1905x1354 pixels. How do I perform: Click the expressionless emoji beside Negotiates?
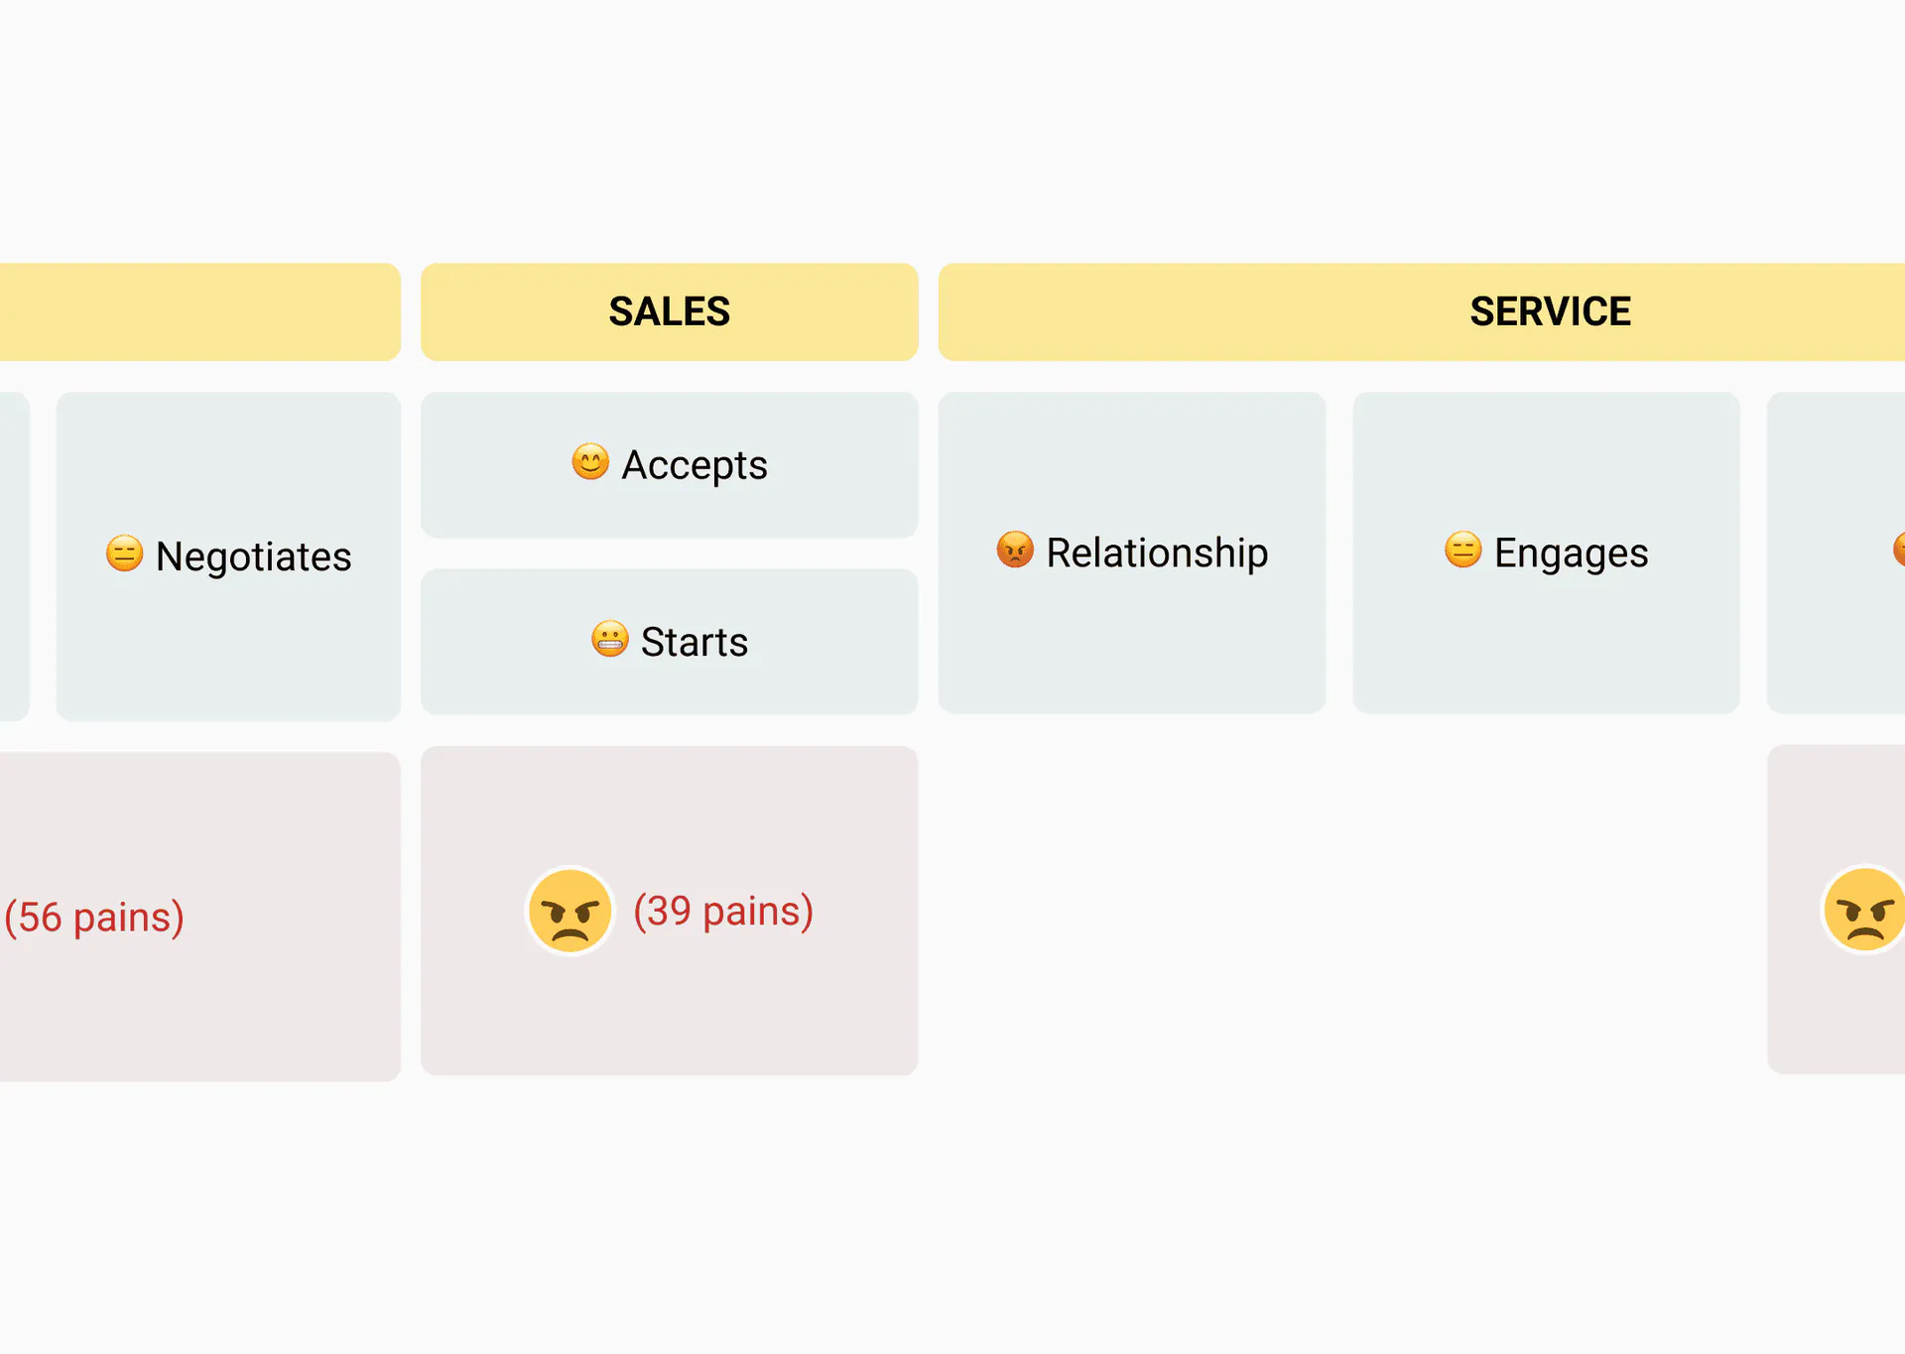124,554
